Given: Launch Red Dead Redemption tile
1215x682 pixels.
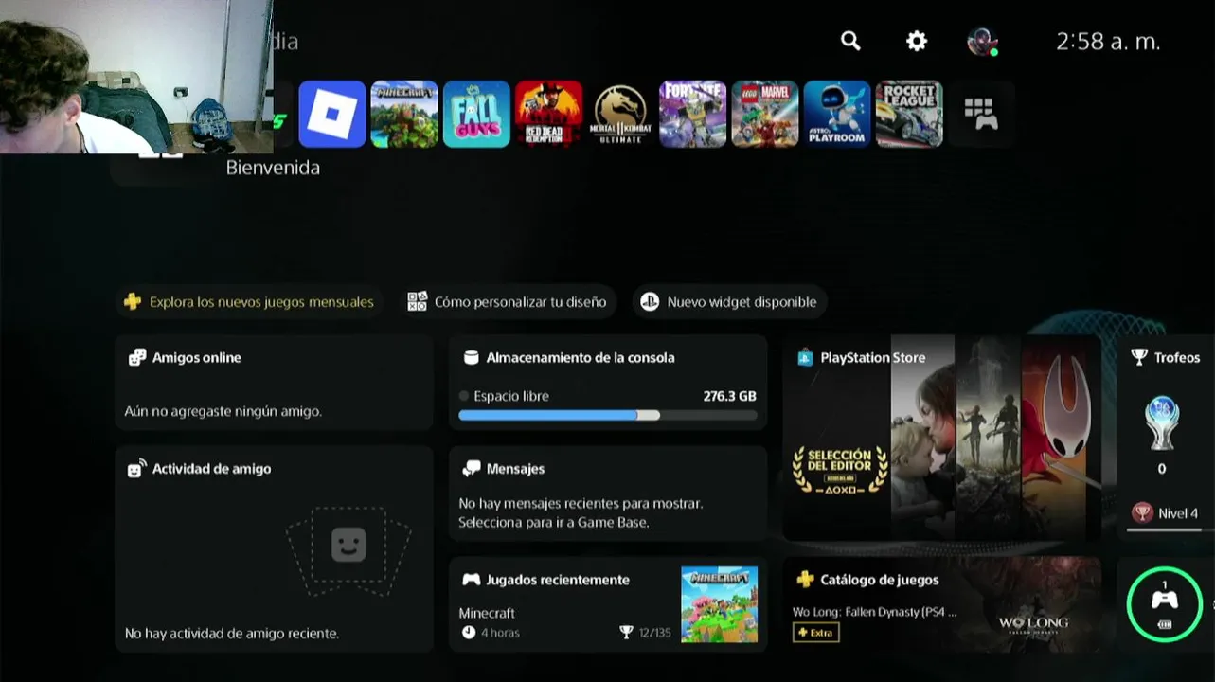Looking at the screenshot, I should click(548, 114).
